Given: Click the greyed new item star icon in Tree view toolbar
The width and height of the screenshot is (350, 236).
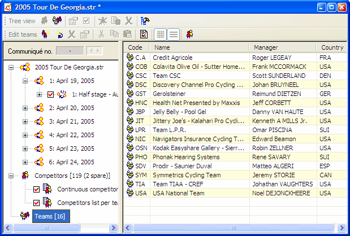Looking at the screenshot, I should tap(103, 21).
